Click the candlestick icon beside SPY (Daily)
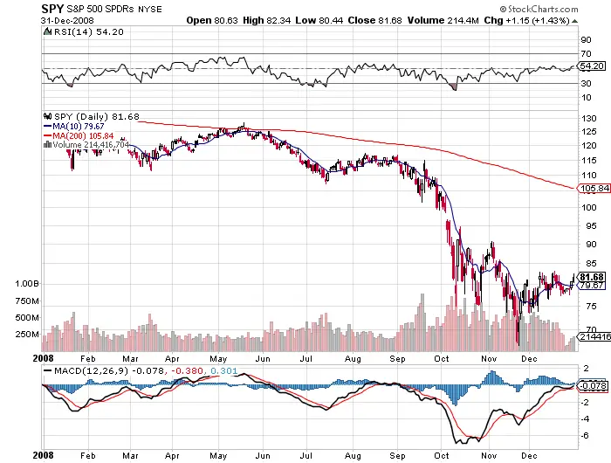611x463 pixels. point(47,116)
